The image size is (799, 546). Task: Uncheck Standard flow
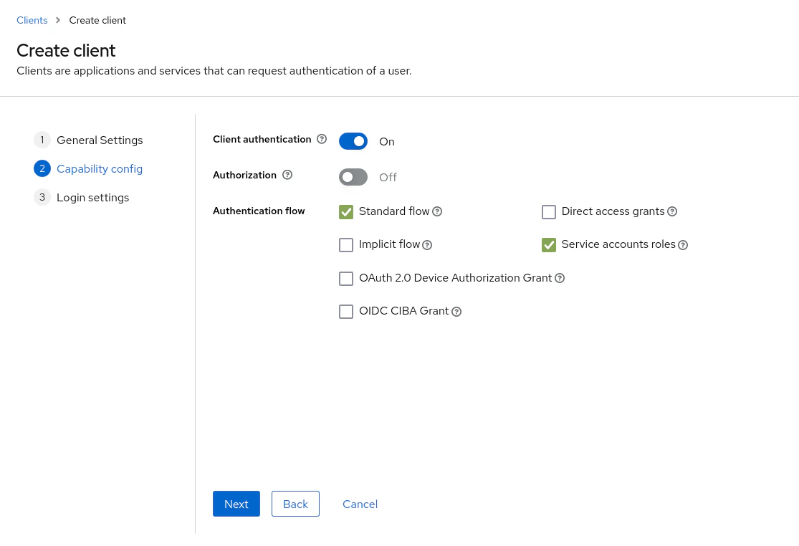pyautogui.click(x=346, y=212)
